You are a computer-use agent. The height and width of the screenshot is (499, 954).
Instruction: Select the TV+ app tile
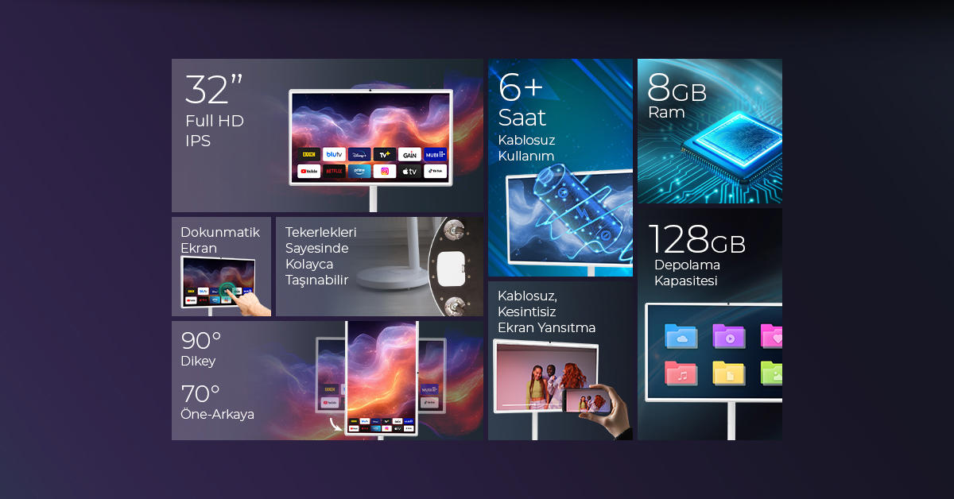coord(385,154)
